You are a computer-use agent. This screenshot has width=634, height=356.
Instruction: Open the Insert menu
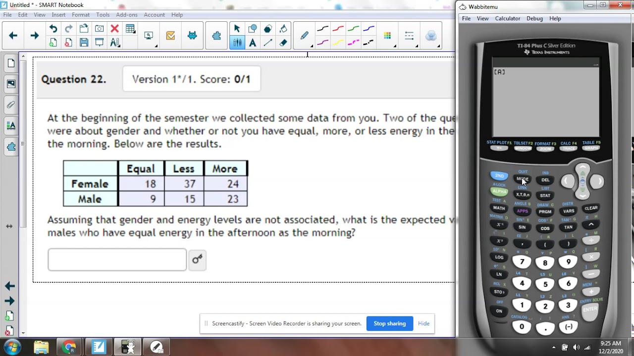(x=58, y=15)
